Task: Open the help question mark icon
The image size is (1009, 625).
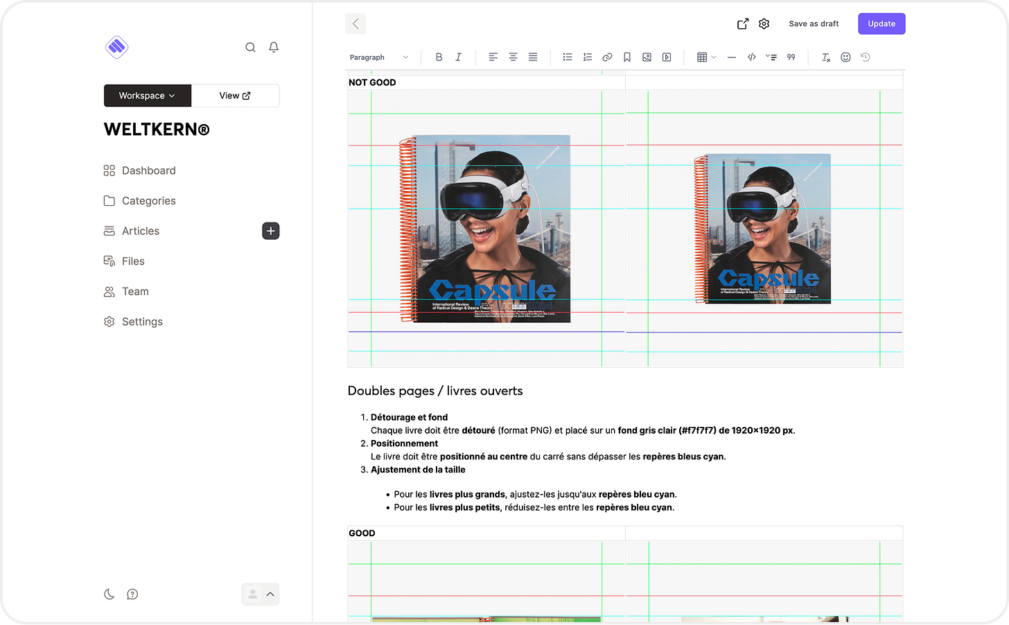Action: (132, 594)
